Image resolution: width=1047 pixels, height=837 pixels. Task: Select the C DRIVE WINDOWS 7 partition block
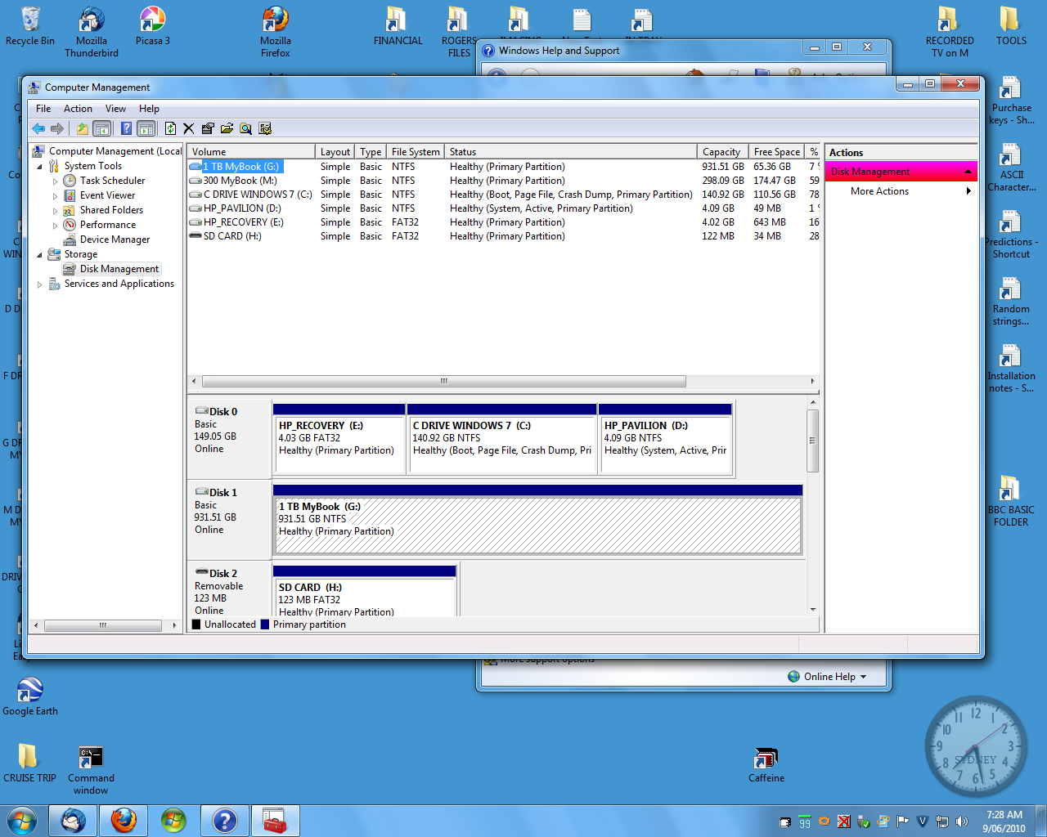pos(501,439)
